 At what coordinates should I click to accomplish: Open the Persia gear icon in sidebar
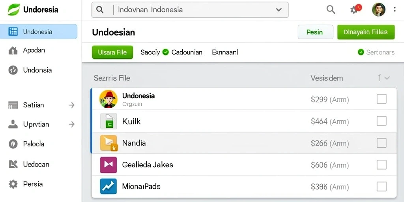pyautogui.click(x=13, y=184)
